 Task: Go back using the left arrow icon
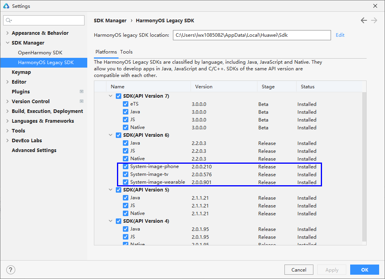pos(364,20)
